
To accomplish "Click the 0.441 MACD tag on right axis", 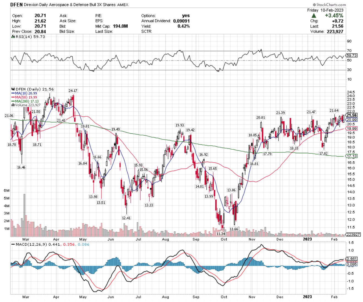I will [x=351, y=259].
